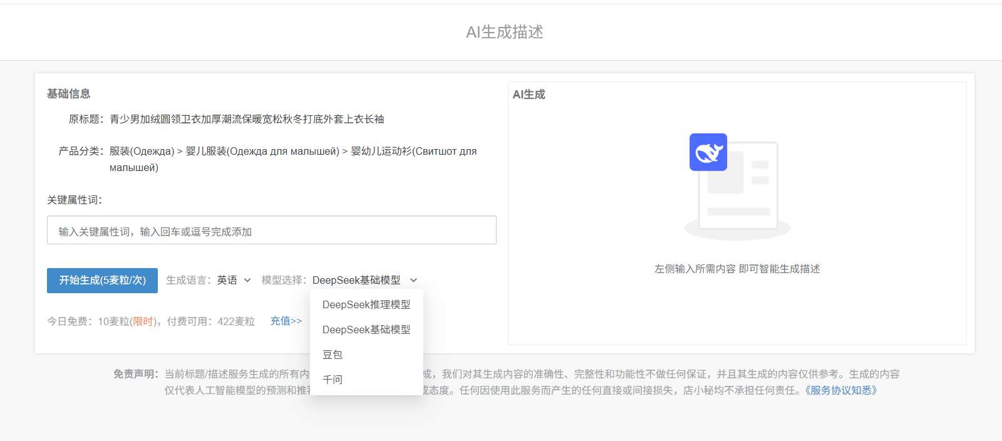Select DeepSeek推理模型 from the model list
Viewport: 1002px width, 441px height.
tap(366, 304)
